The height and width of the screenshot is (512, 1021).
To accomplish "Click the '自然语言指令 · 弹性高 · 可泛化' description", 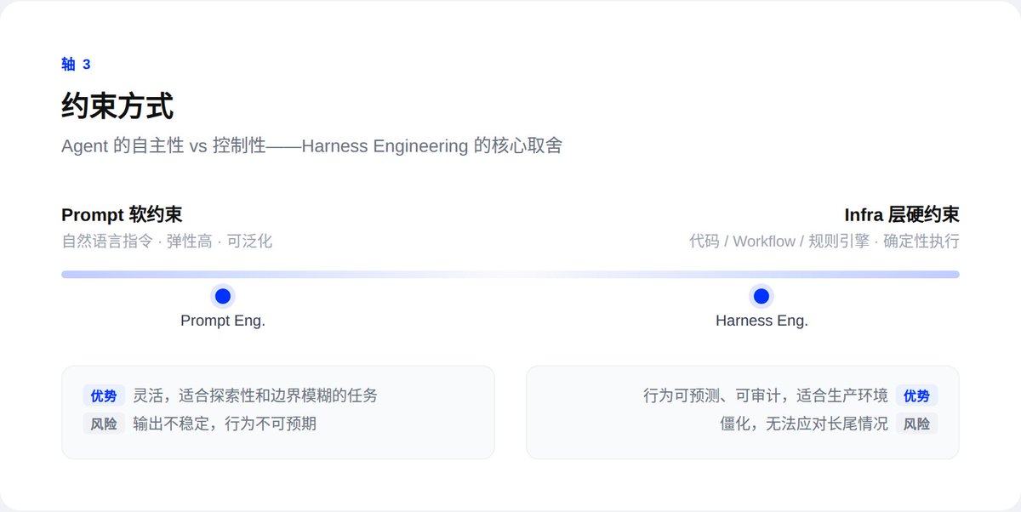I will 167,241.
